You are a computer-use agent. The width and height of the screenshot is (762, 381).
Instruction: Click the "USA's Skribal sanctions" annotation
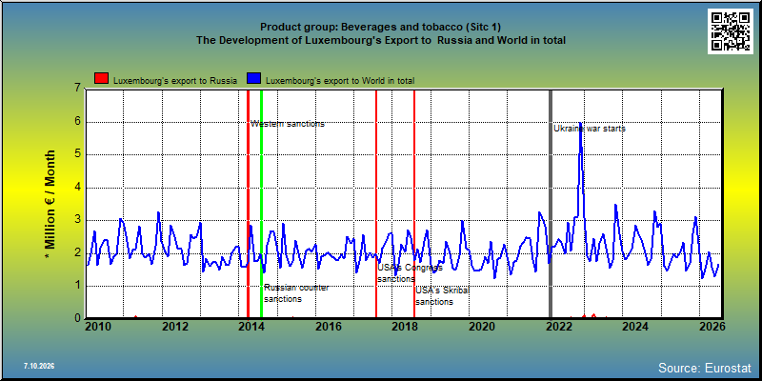coord(443,296)
